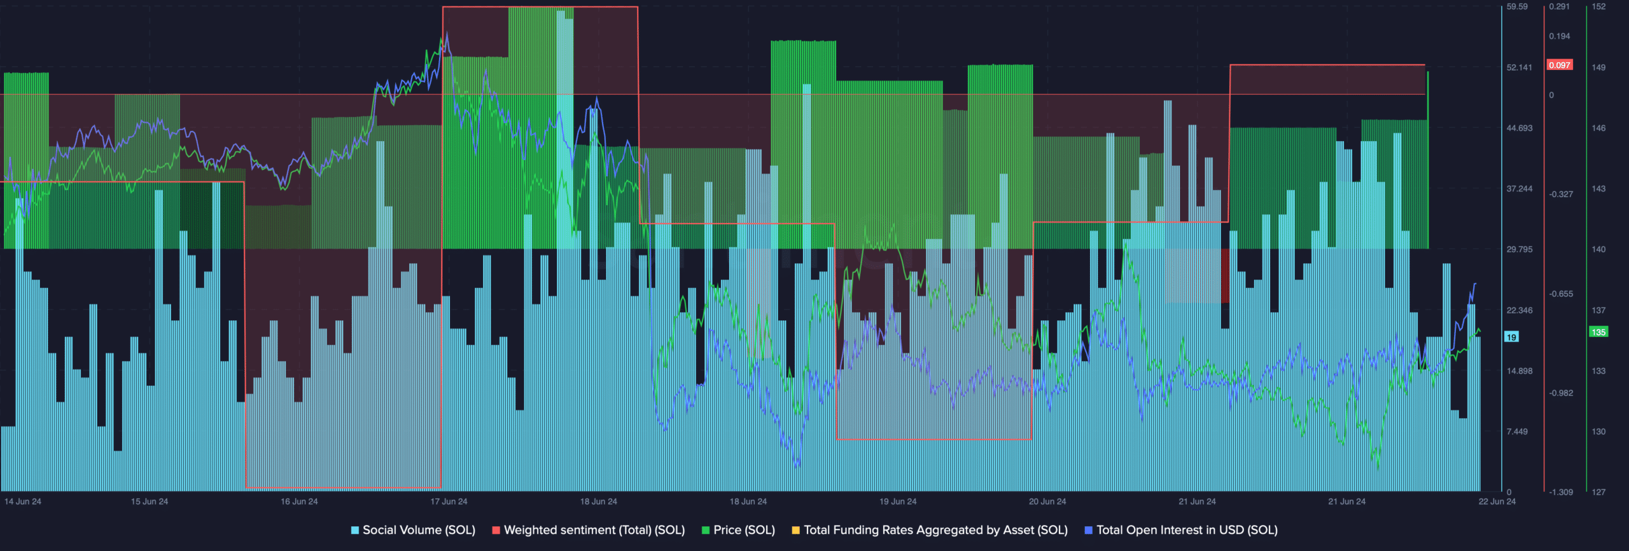The height and width of the screenshot is (551, 1629).
Task: Click the red 0.097 sentiment value badge
Action: tap(1560, 65)
